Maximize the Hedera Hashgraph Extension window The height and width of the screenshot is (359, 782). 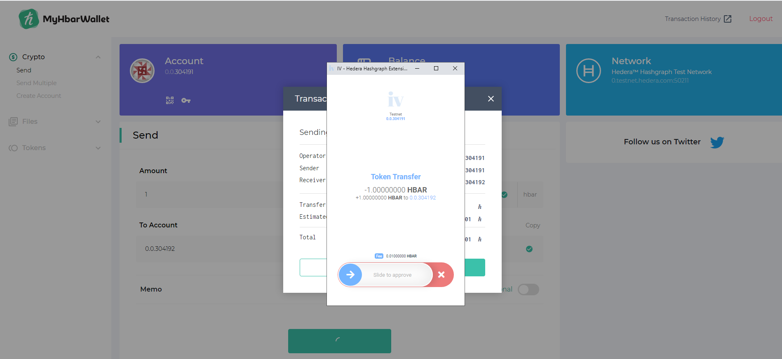[x=436, y=68]
